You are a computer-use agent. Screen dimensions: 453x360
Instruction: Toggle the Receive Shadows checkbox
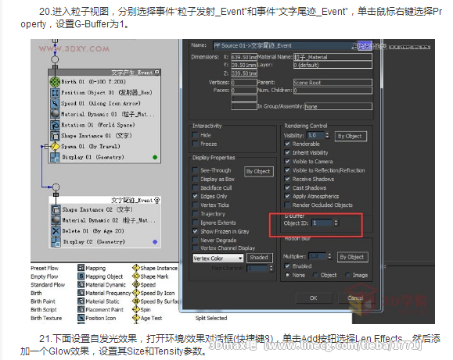(287, 179)
